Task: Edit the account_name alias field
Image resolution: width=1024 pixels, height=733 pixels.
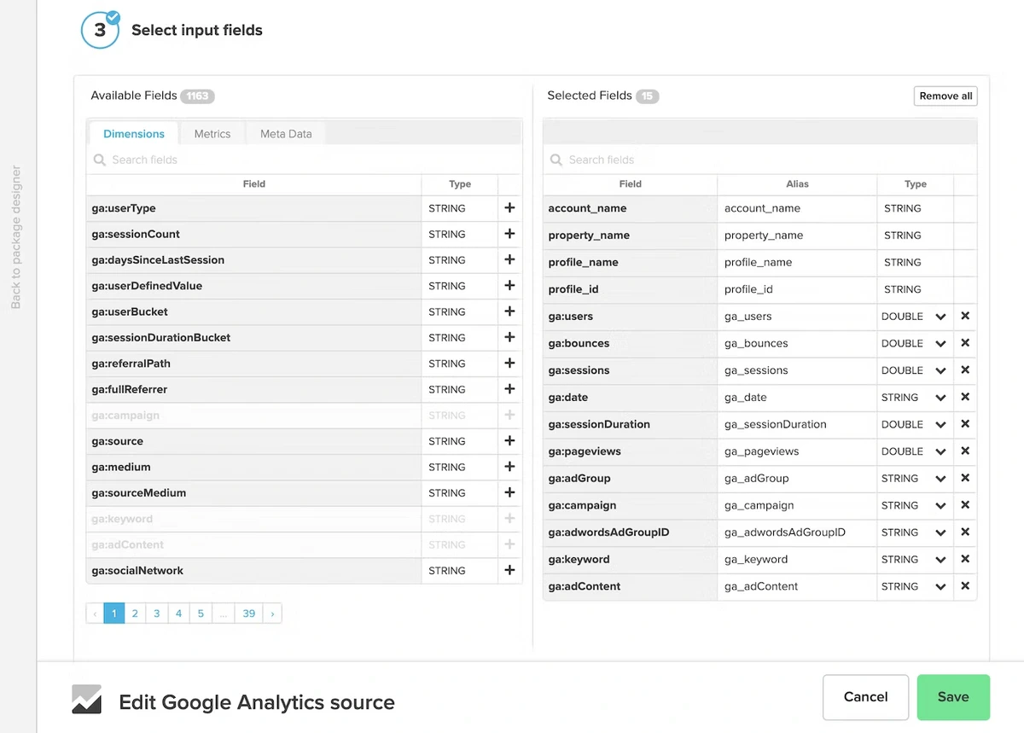Action: coord(797,208)
